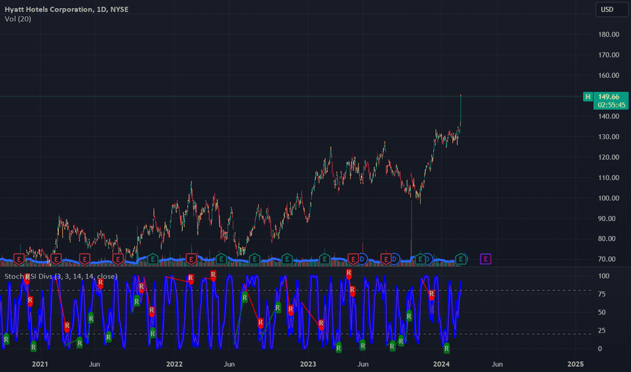Select the first red E earnings marker at far left
Screen dimensions: 631x372
[x=19, y=259]
